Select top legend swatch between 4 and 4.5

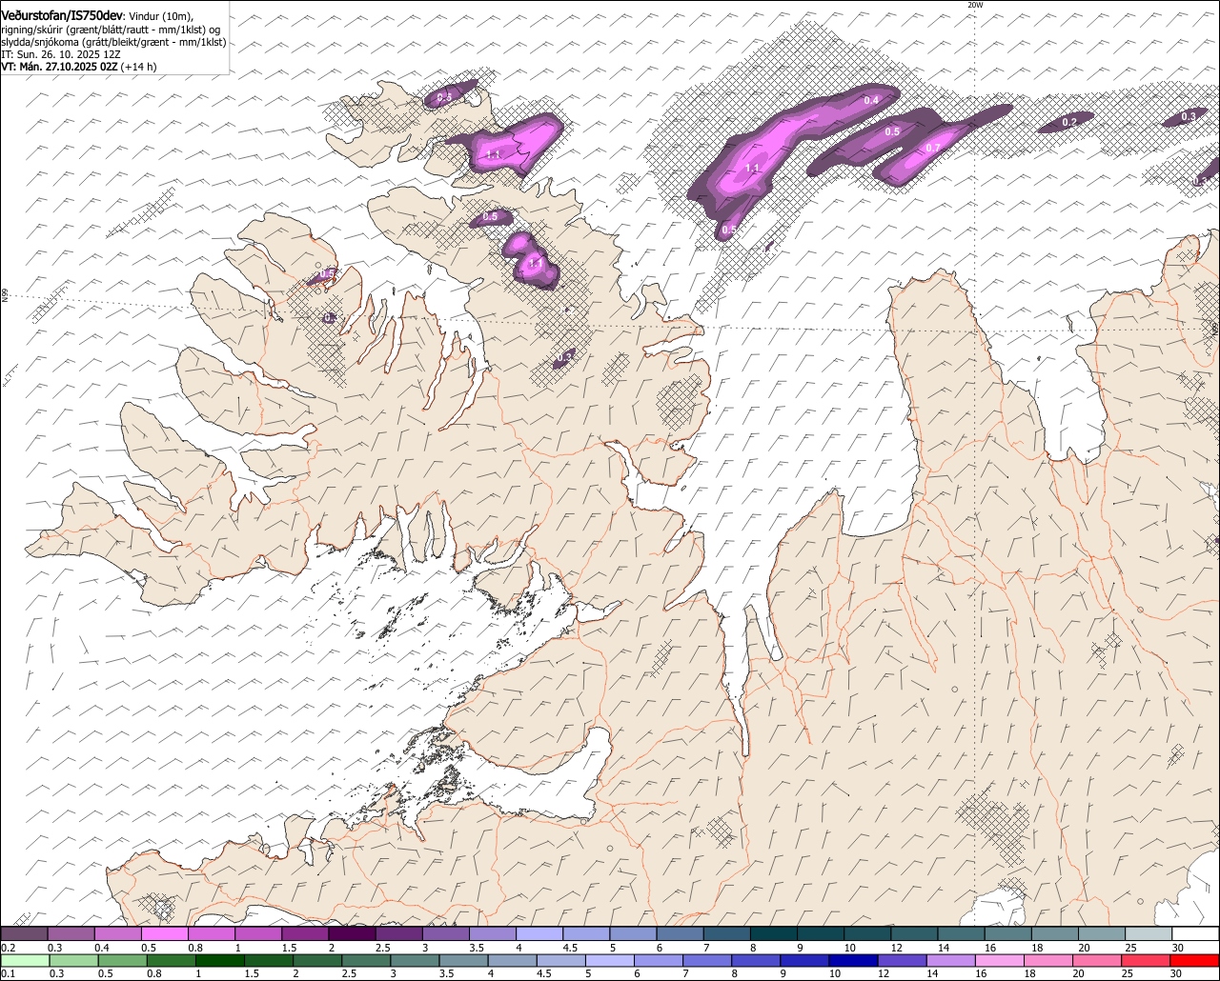[x=540, y=933]
